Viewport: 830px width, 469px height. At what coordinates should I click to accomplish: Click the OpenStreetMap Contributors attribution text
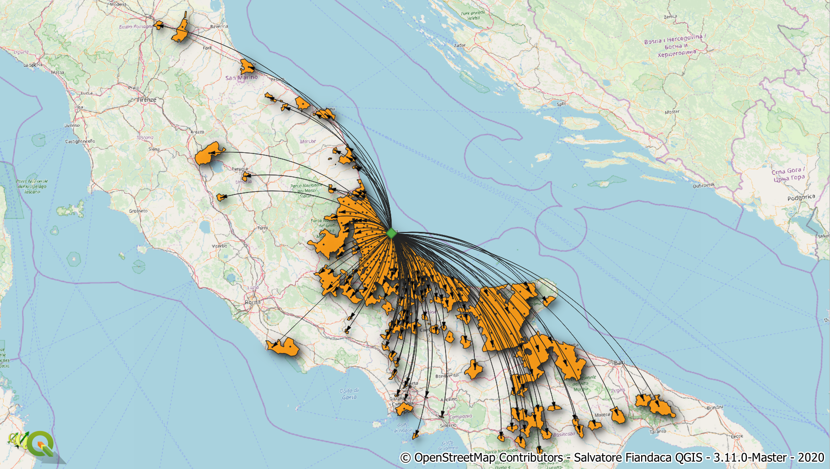[x=481, y=457]
